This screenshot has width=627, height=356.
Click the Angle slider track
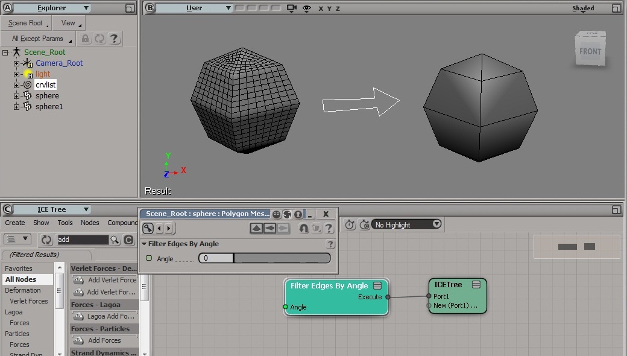[282, 258]
